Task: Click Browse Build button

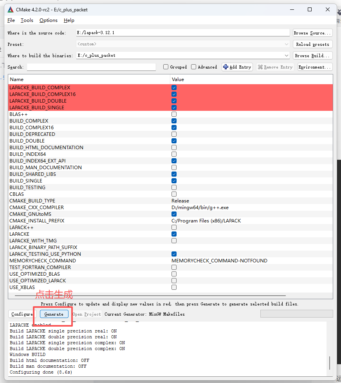Action: pos(313,56)
